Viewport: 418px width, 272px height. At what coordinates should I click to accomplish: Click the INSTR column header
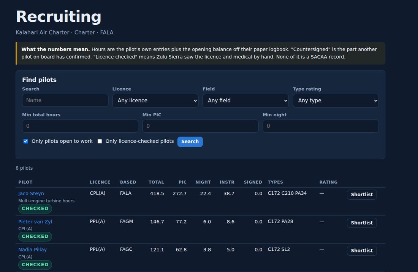pos(227,182)
